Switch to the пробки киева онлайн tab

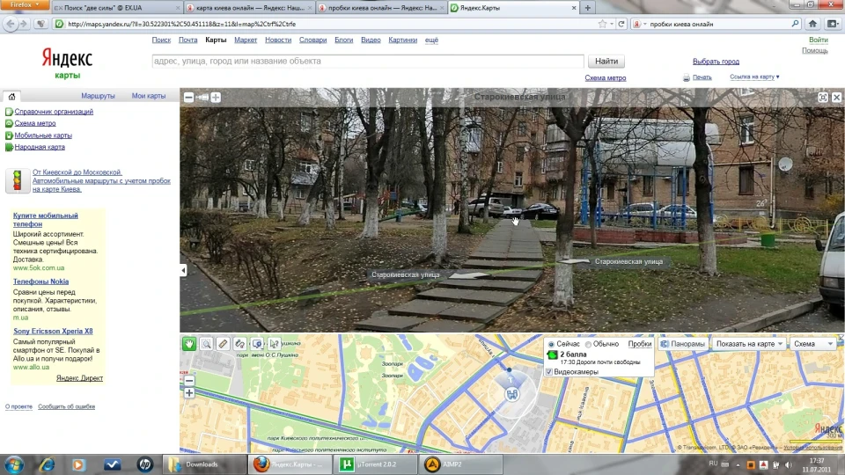coord(381,8)
